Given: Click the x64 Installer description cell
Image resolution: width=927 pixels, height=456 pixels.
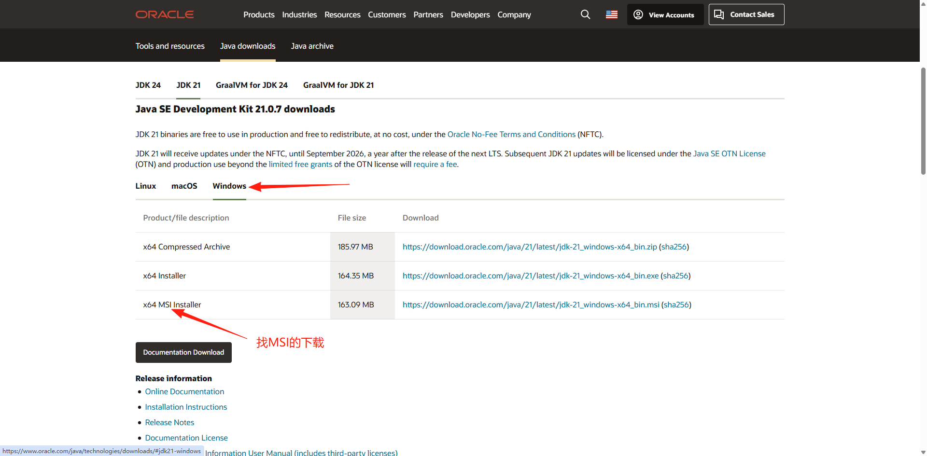Looking at the screenshot, I should 233,276.
